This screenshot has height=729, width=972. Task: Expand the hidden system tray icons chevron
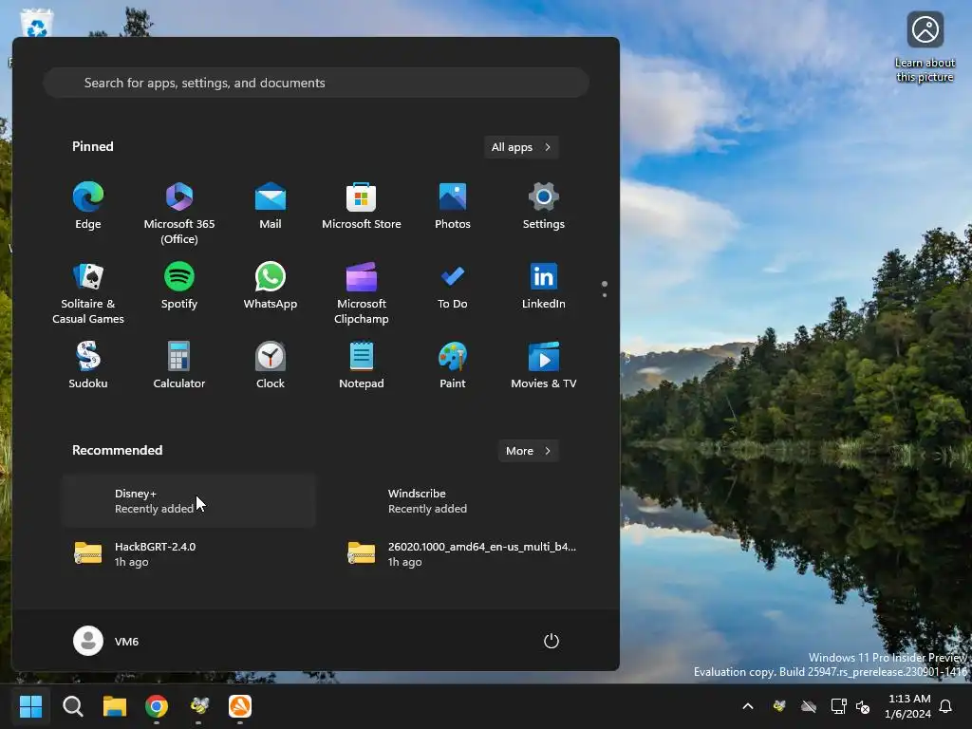point(748,706)
